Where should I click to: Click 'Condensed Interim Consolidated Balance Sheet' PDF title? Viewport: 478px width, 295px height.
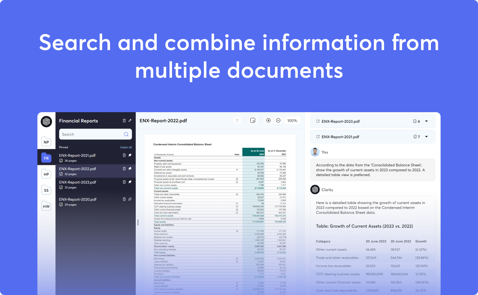coord(182,144)
